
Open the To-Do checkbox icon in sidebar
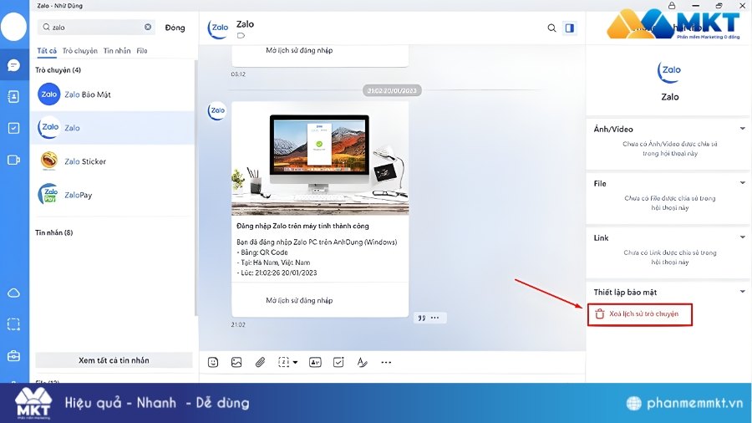(x=13, y=128)
